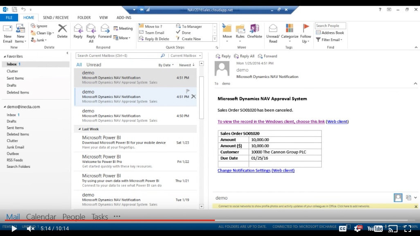Viewport: 420px width, 236px height.
Task: Show All messages filter
Action: coord(79,65)
